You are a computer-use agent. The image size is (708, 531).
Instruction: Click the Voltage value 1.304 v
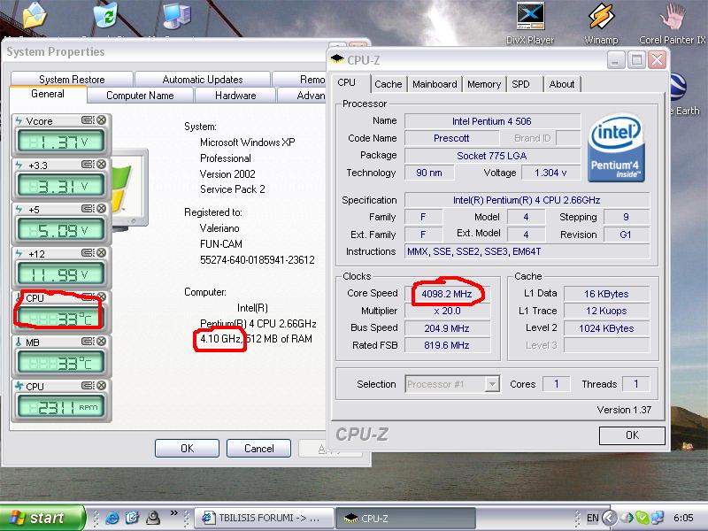point(550,173)
